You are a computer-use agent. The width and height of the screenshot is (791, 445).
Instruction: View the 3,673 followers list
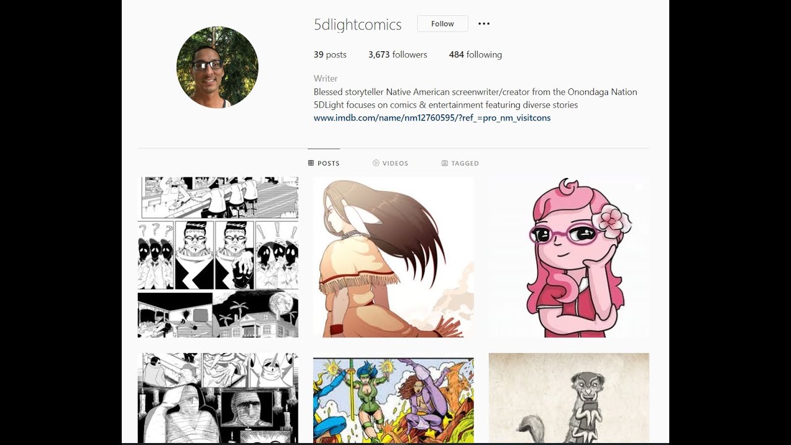pos(397,54)
